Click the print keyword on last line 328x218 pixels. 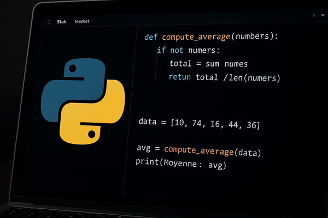click(148, 163)
